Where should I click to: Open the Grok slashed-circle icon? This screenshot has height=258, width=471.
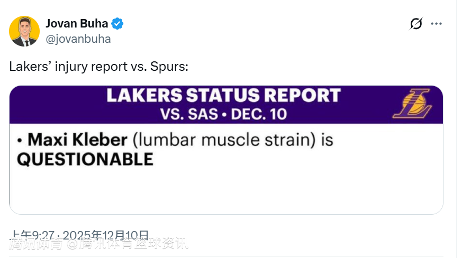click(x=416, y=24)
